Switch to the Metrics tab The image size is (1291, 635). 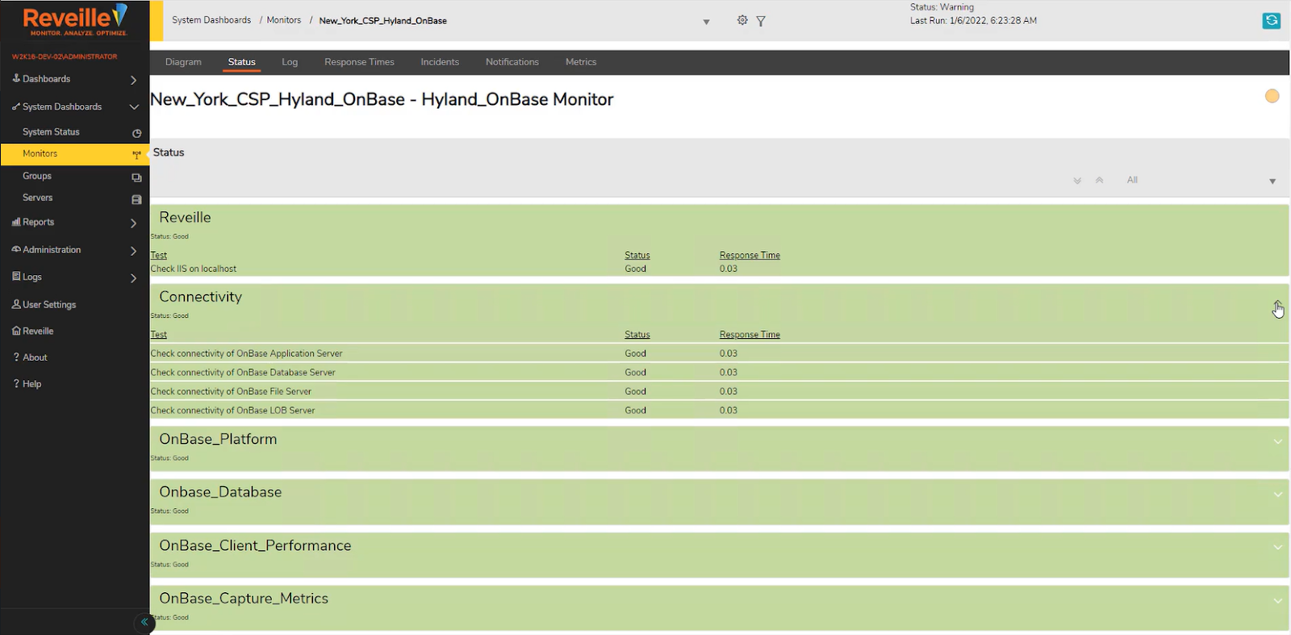pyautogui.click(x=581, y=62)
